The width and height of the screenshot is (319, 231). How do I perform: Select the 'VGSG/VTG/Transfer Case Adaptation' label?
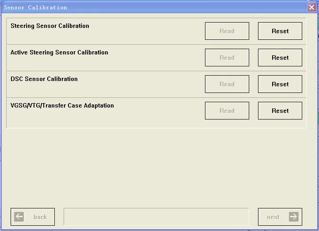(62, 105)
